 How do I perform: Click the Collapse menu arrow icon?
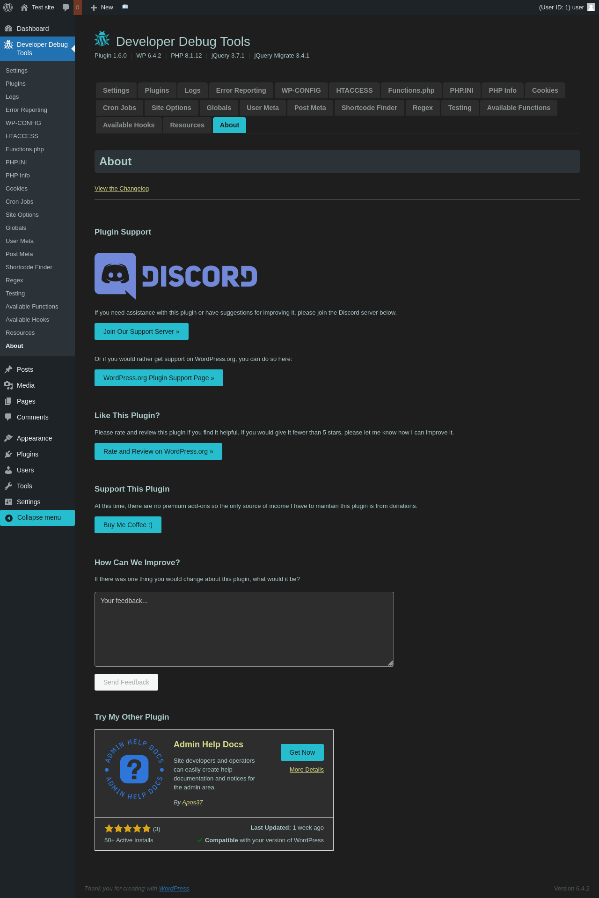pos(8,518)
